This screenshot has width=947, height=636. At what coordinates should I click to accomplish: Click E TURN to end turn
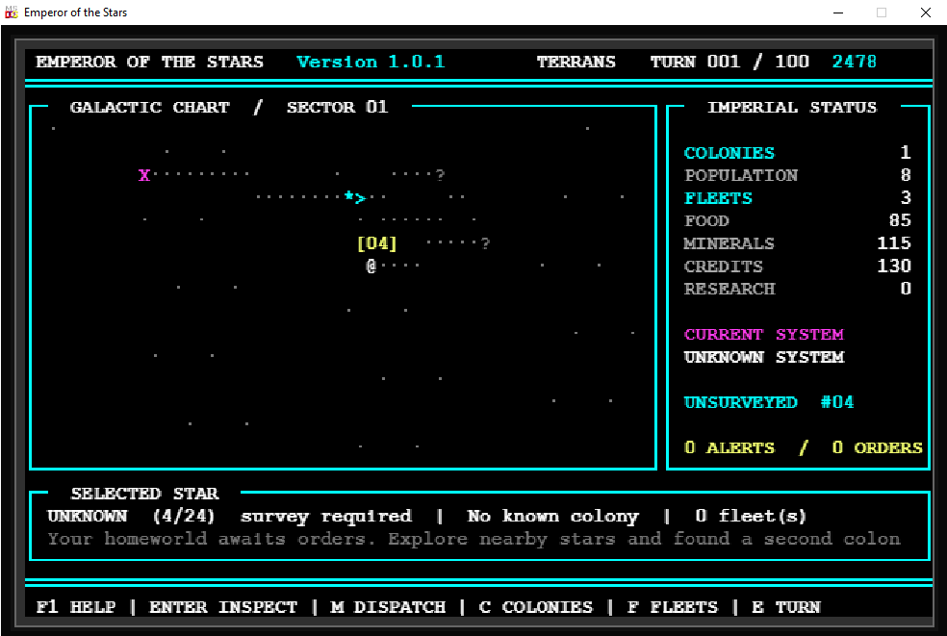785,607
